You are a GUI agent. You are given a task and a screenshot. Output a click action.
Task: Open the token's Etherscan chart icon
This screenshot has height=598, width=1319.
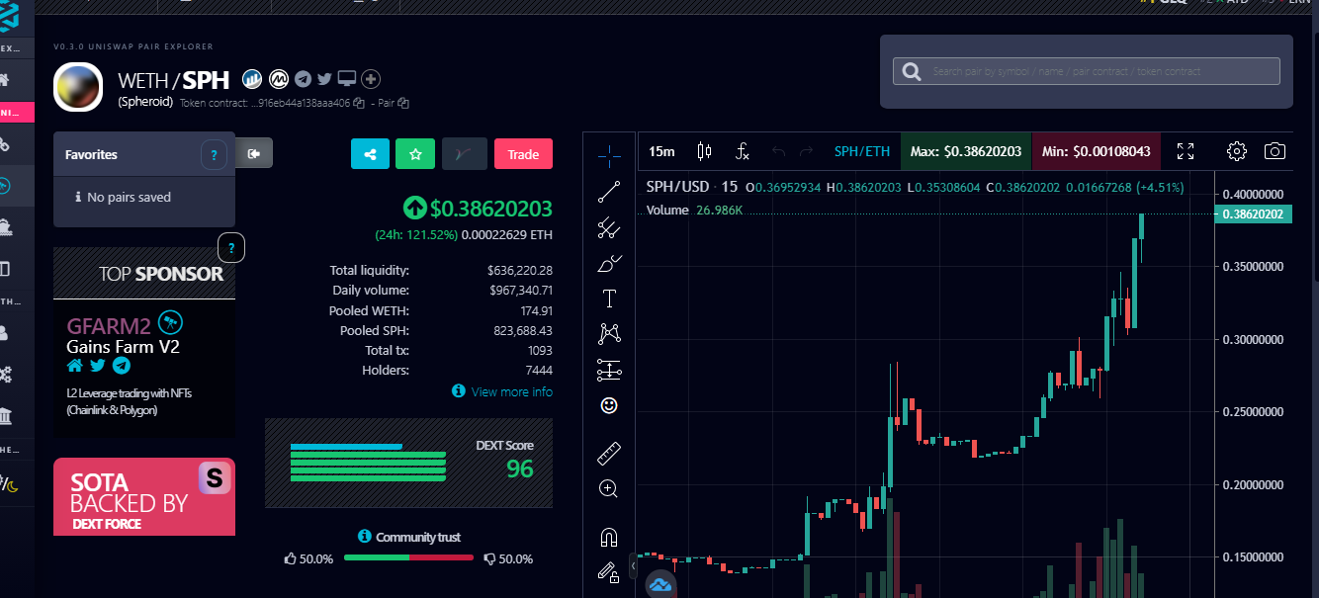pyautogui.click(x=252, y=79)
